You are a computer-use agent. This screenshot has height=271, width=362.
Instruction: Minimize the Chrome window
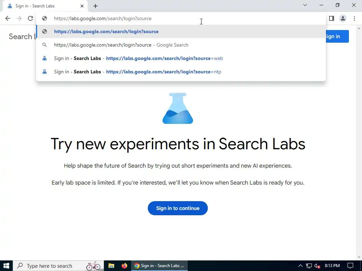coord(321,5)
